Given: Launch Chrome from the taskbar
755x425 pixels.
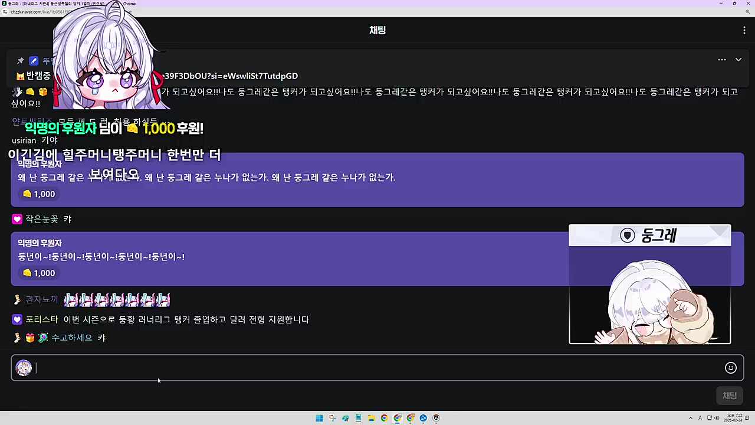Looking at the screenshot, I should pos(384,418).
